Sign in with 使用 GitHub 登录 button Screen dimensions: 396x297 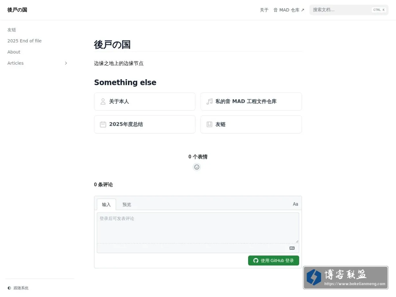274,260
